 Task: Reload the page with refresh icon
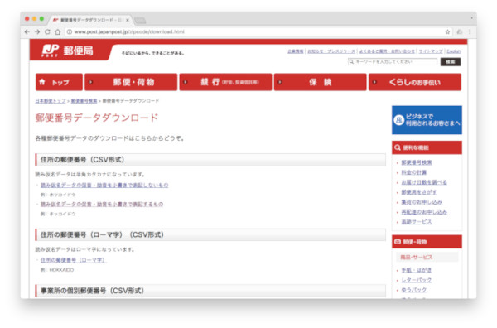pos(47,32)
